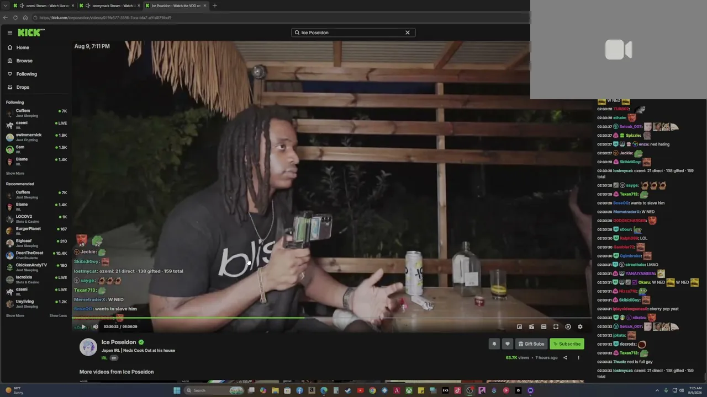Open Sam channel in Following

[x=36, y=149]
